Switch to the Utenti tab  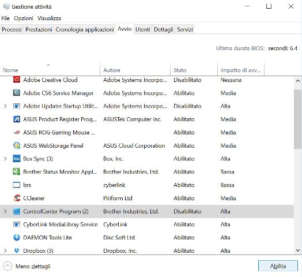143,29
